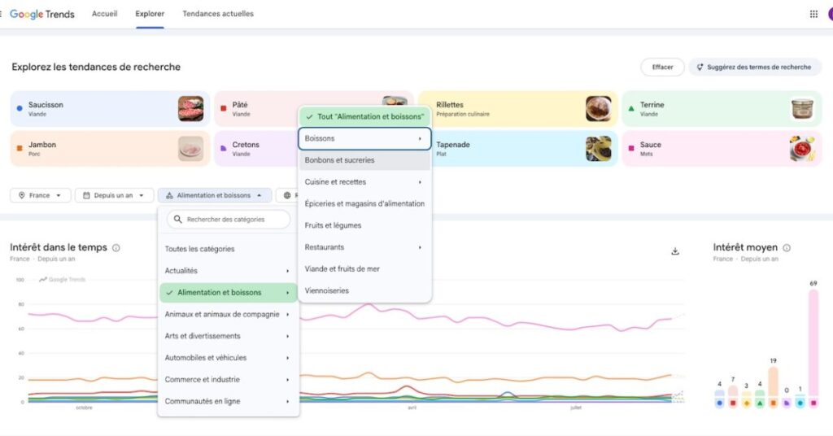Expand the Actualités category
The height and width of the screenshot is (436, 833).
coord(229,271)
